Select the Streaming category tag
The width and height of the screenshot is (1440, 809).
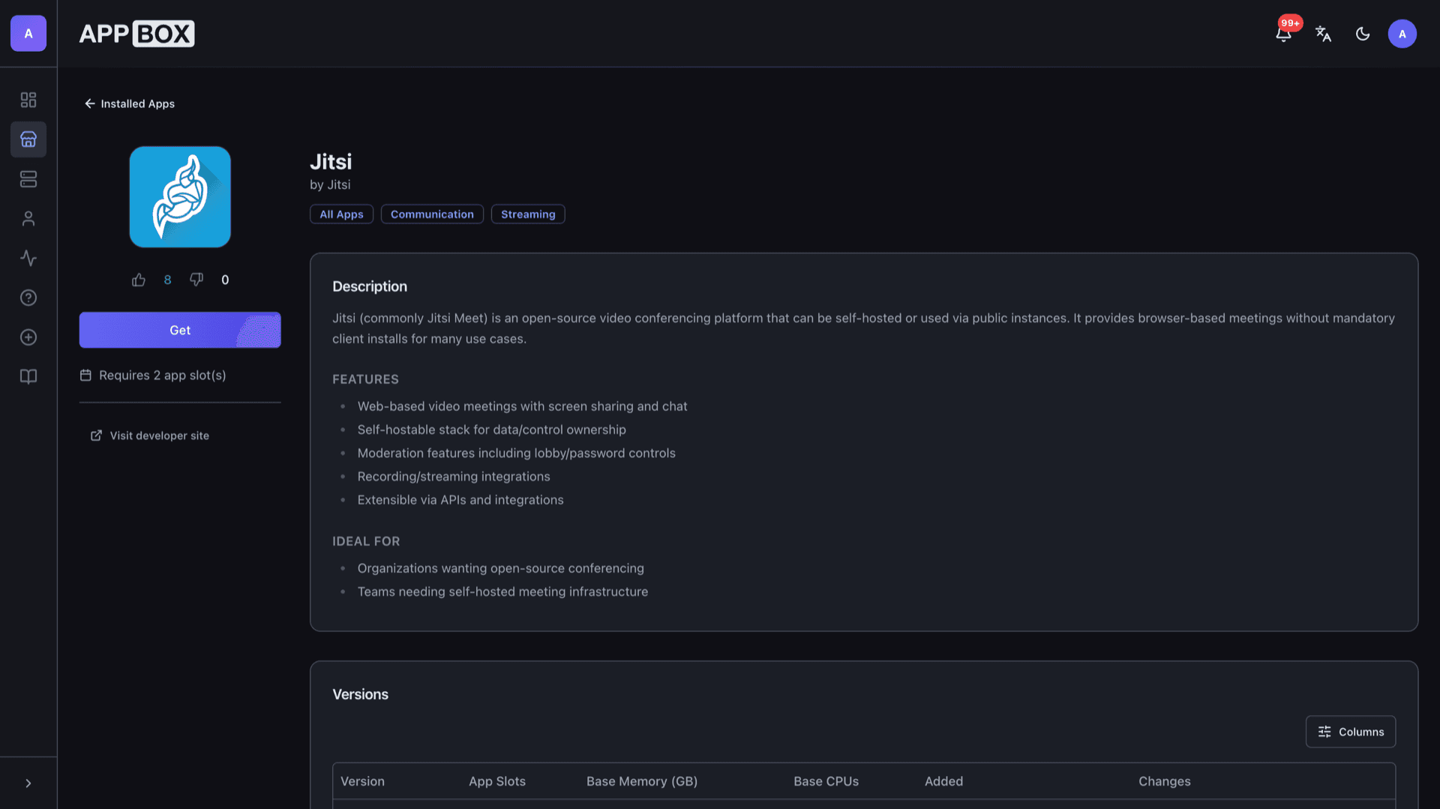pos(528,214)
